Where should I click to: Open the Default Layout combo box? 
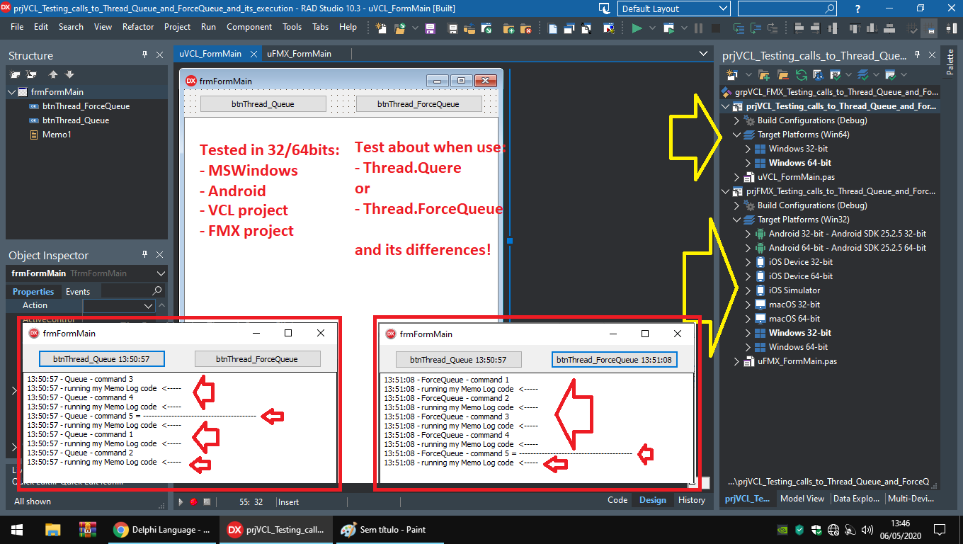click(x=673, y=8)
